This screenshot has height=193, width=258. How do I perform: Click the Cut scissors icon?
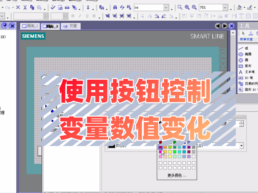pyautogui.click(x=25, y=8)
